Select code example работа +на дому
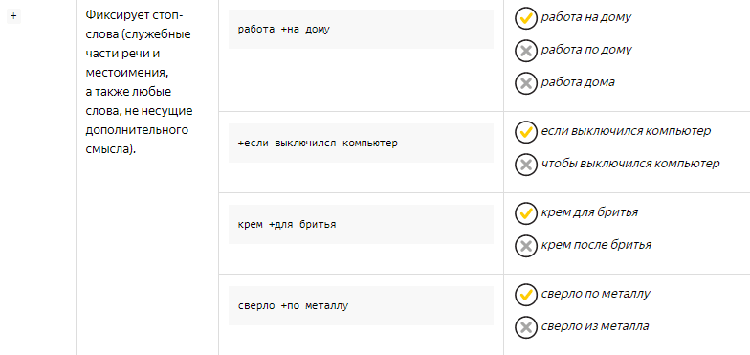The height and width of the screenshot is (355, 750). (362, 29)
